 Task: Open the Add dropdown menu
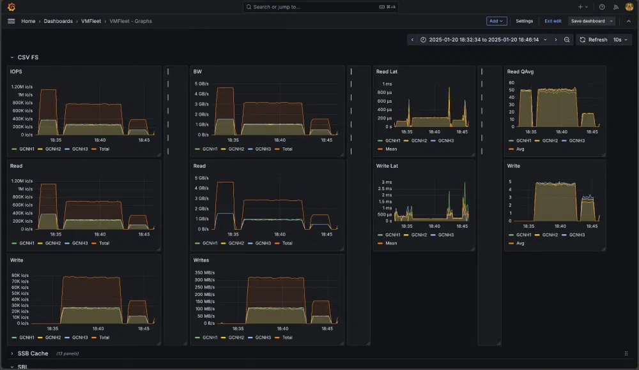[x=497, y=21]
